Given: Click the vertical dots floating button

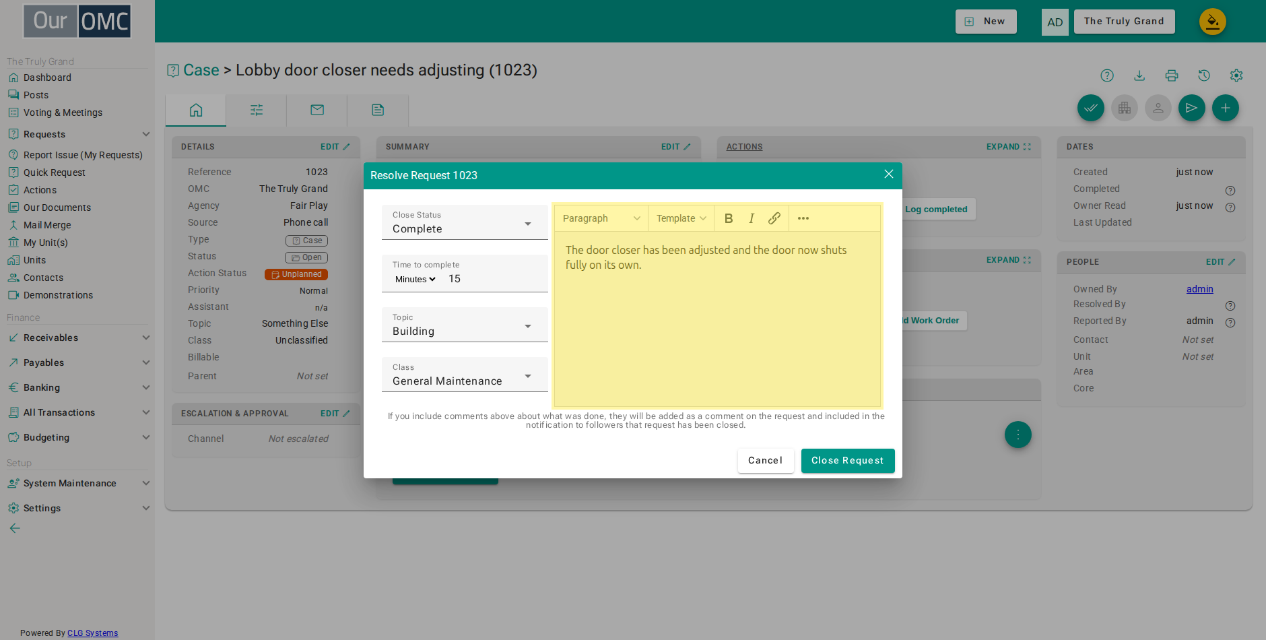Looking at the screenshot, I should (1018, 435).
